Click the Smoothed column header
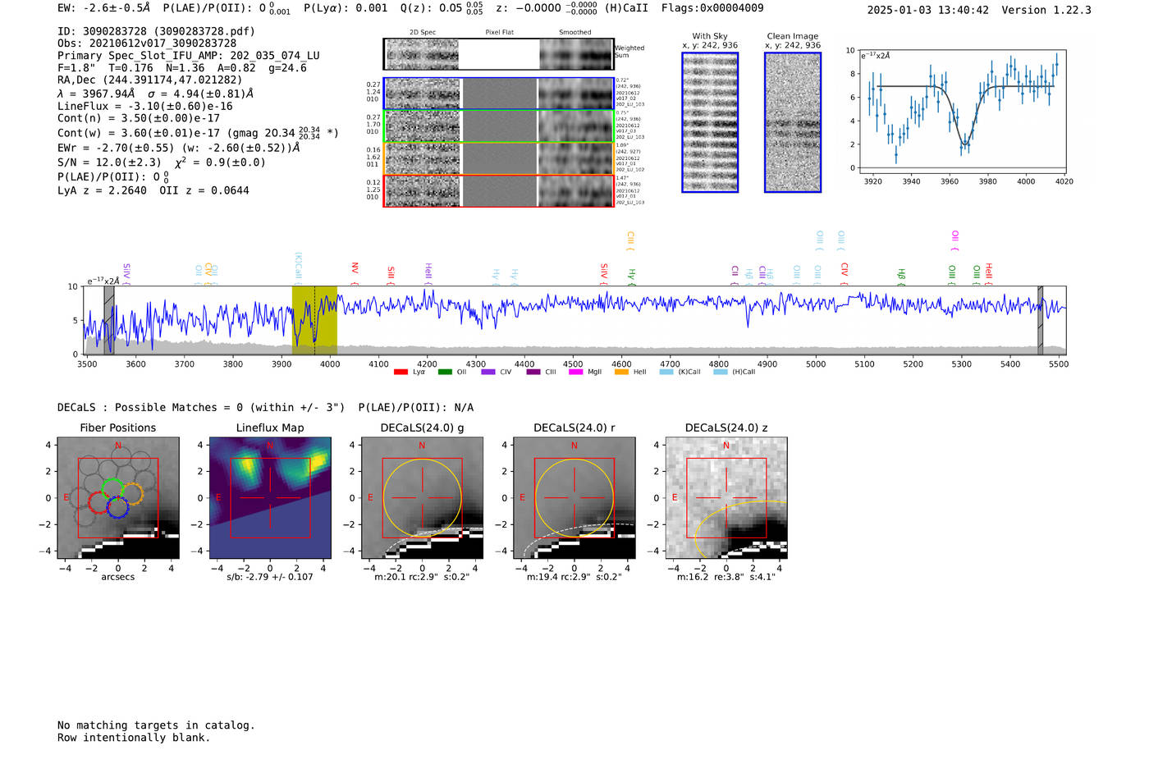 [x=575, y=33]
